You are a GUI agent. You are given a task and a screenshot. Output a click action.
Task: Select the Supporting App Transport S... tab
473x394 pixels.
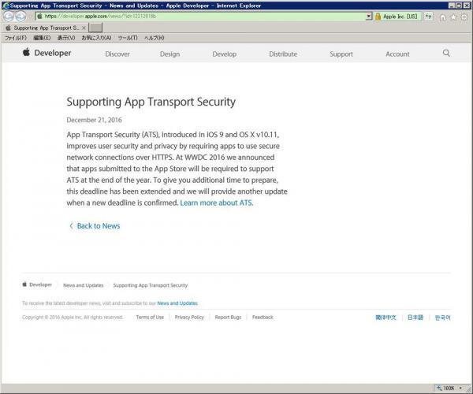coord(43,28)
